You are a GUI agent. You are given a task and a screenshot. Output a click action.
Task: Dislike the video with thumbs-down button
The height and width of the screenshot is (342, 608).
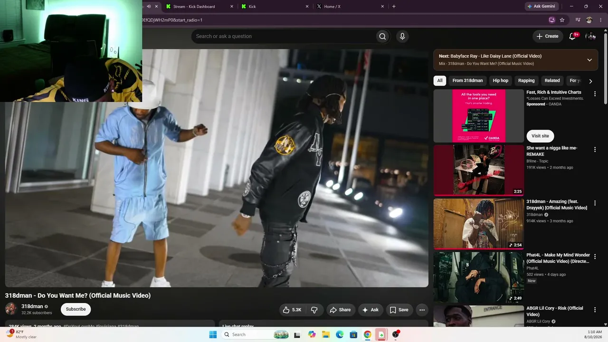(x=314, y=310)
